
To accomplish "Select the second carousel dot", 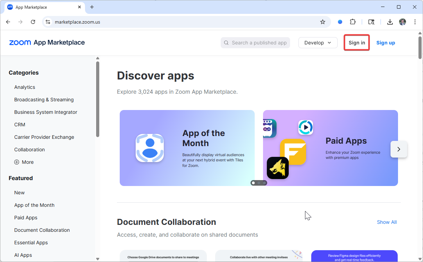I will [259, 183].
